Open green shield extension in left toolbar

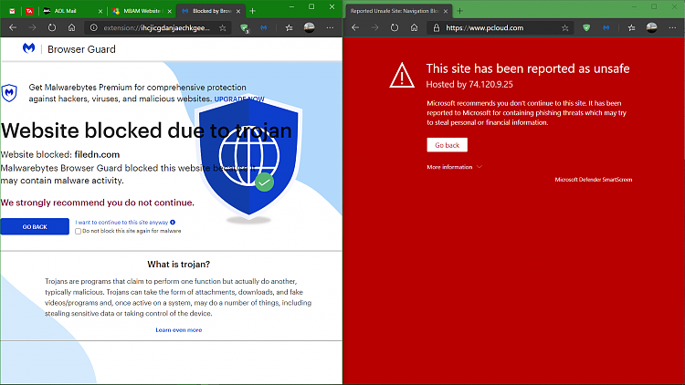coord(244,28)
